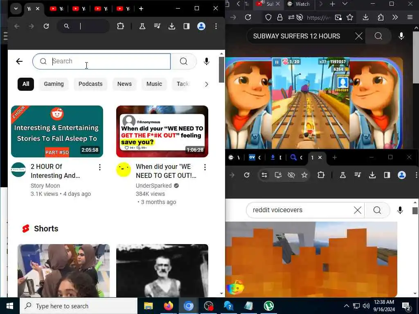The width and height of the screenshot is (419, 314).
Task: Toggle third-party cookies eye icon in lower Chrome
Action: coord(291,175)
